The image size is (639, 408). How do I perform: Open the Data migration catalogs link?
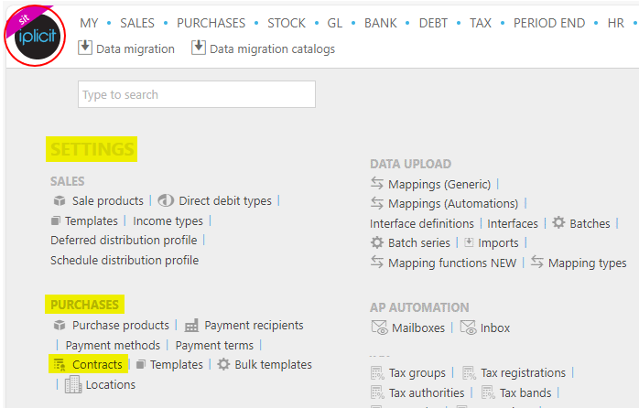click(272, 48)
